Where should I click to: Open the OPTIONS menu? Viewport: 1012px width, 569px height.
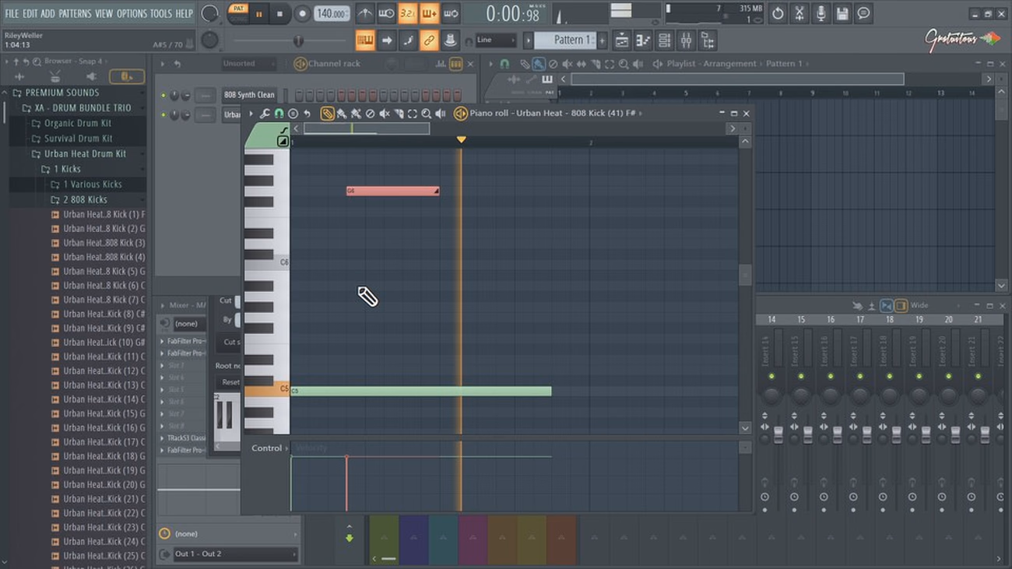coord(132,13)
